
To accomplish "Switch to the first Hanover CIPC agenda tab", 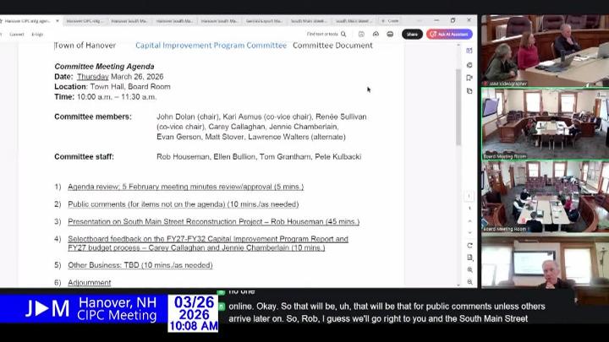I will point(25,20).
